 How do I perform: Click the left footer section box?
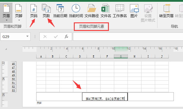point(59,97)
